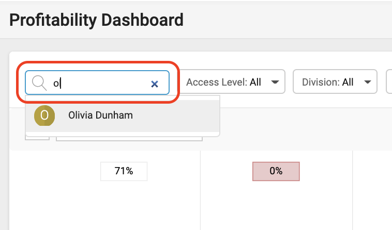Image resolution: width=392 pixels, height=230 pixels.
Task: Click the Profitability Dashboard title
Action: (97, 20)
